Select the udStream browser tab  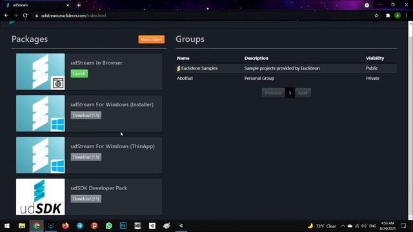click(37, 5)
